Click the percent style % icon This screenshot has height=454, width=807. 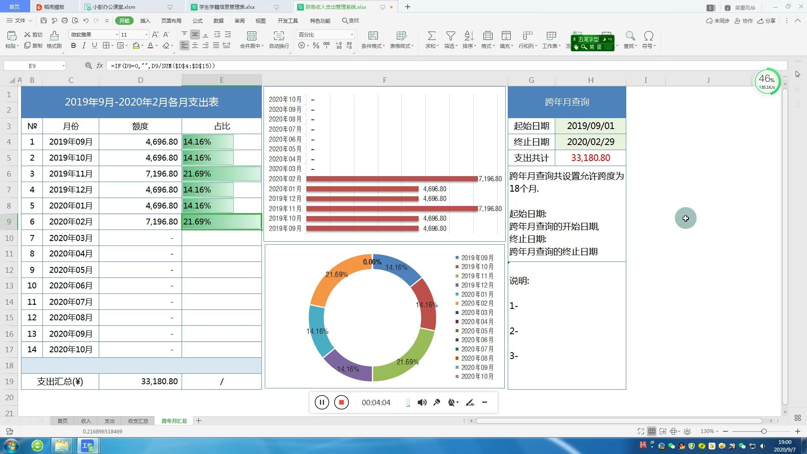[316, 45]
